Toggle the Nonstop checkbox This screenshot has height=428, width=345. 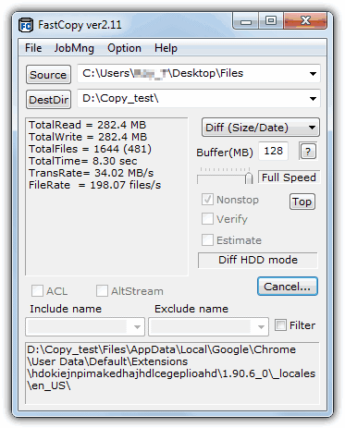[207, 200]
